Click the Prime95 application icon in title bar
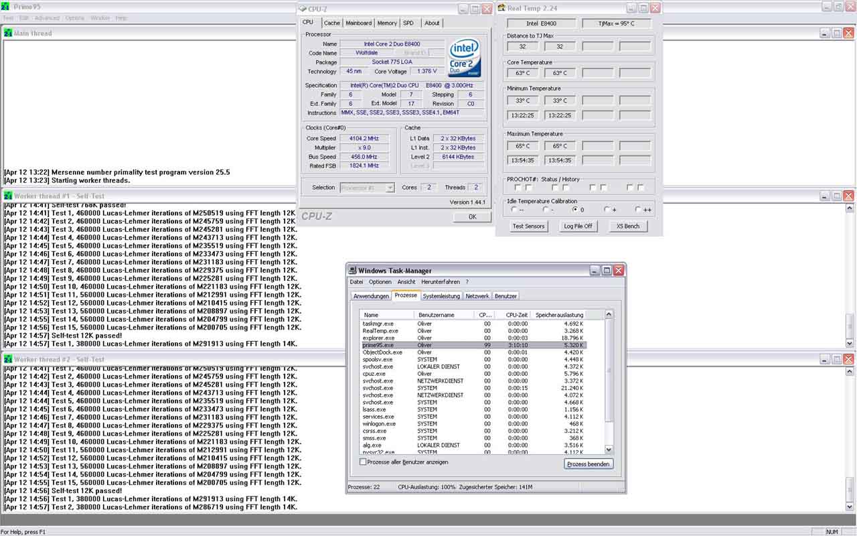Screen dimensions: 857x536 click(6, 7)
